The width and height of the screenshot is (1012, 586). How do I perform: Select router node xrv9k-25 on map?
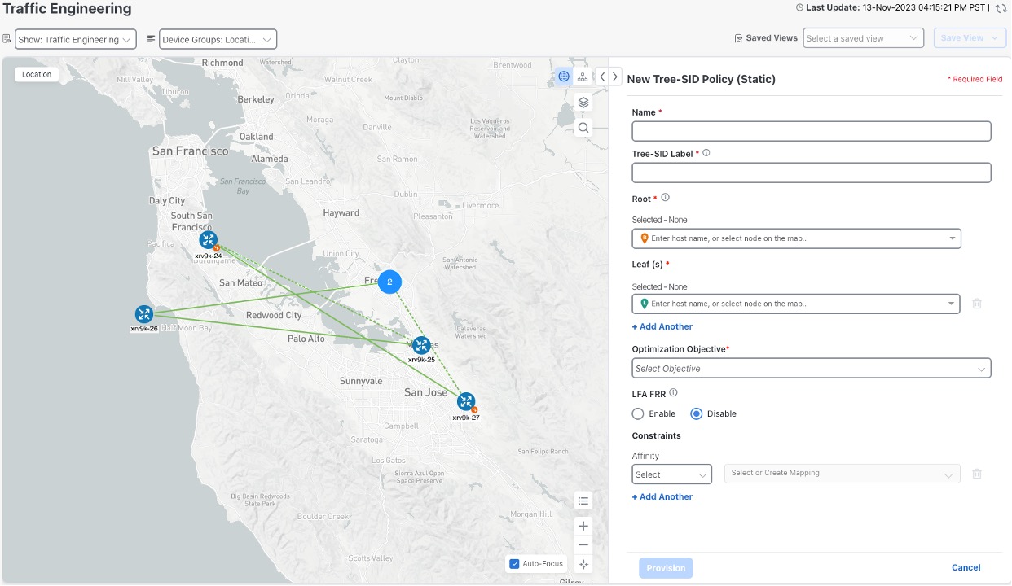[421, 345]
